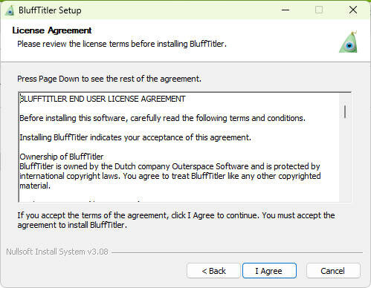This screenshot has width=371, height=288.
Task: Click the If you accept the terms paragraph
Action: (x=176, y=220)
